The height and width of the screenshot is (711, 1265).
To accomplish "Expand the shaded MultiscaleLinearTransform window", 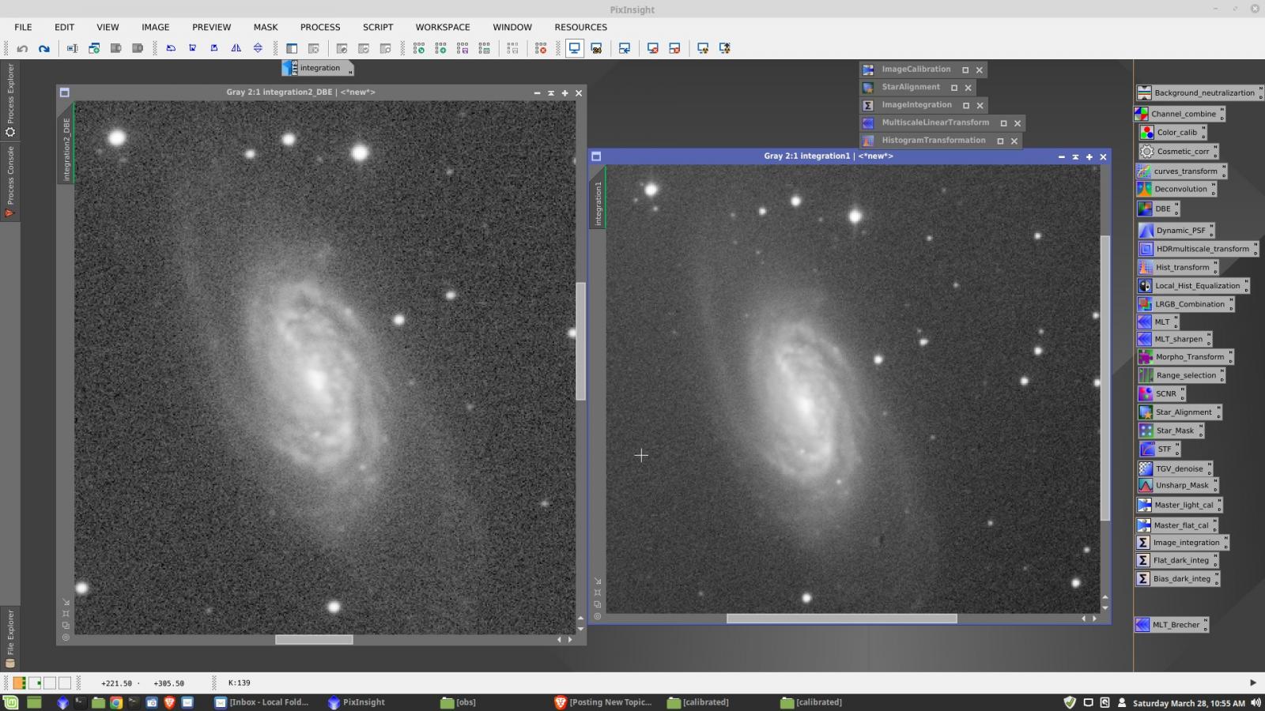I will (x=1003, y=123).
